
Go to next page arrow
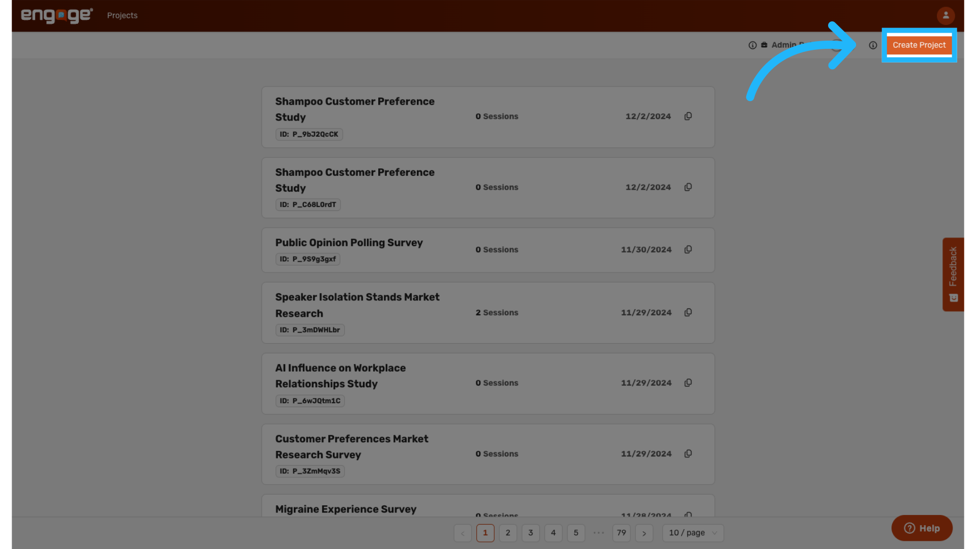point(644,533)
